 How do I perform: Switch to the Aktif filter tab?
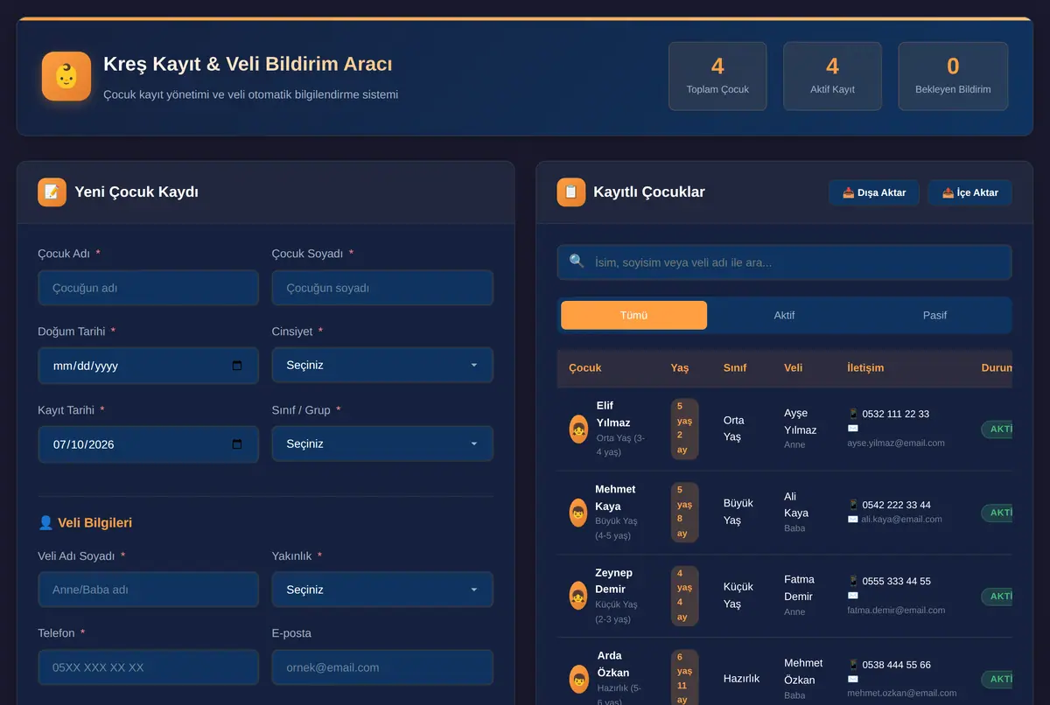pos(784,316)
